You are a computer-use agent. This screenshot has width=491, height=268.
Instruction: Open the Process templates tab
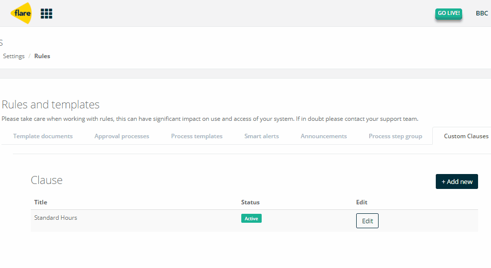click(196, 136)
